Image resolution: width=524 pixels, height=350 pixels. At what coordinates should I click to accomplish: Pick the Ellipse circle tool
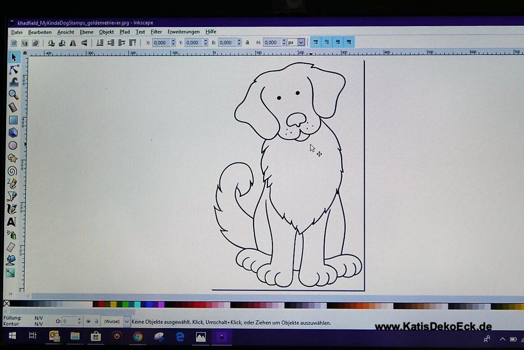pos(13,145)
